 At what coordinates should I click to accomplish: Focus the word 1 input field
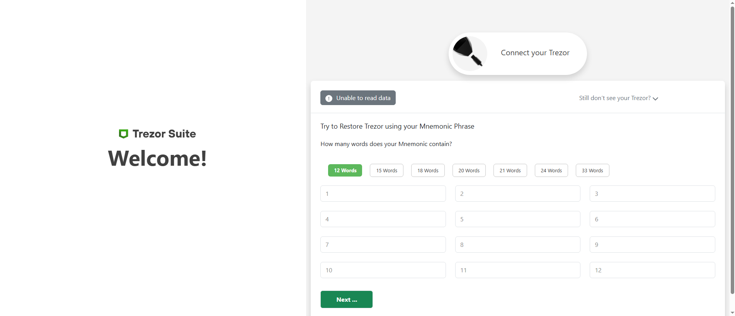click(x=383, y=194)
